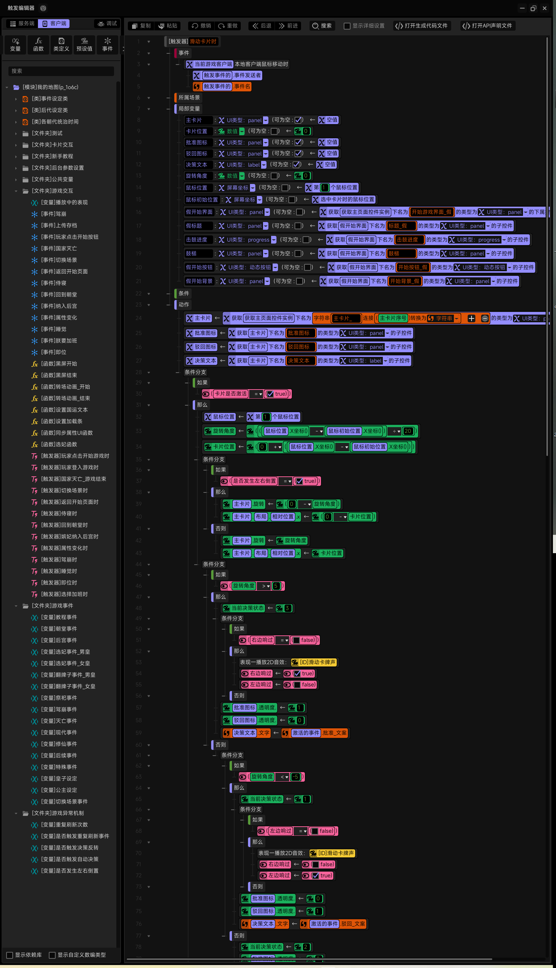Expand the 卡片交互 folder
556x968 pixels.
pyautogui.click(x=16, y=145)
